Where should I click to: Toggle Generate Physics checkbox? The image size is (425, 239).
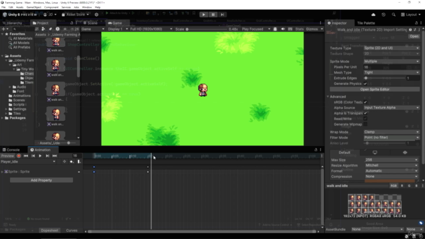pyautogui.click(x=365, y=84)
